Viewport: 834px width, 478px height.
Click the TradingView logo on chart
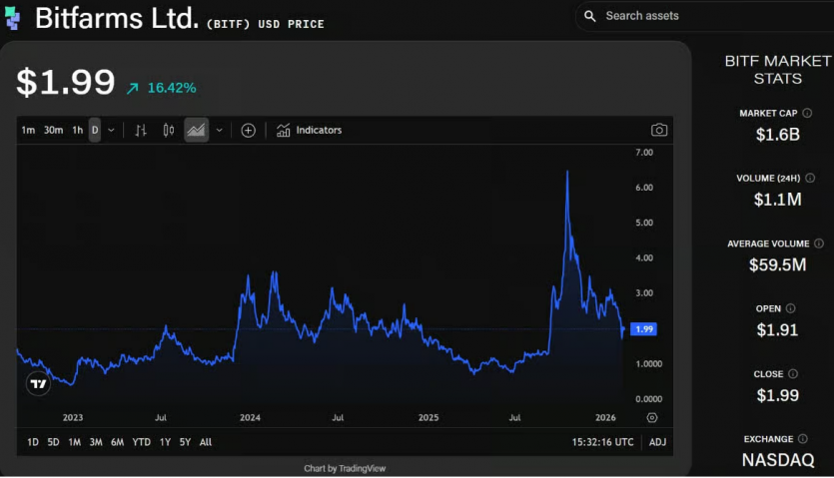click(38, 384)
